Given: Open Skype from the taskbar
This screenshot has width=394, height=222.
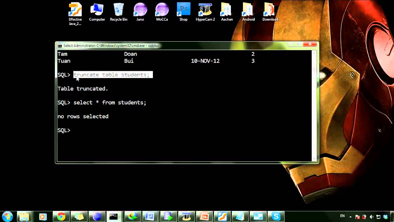Looking at the screenshot, I should coord(276,216).
